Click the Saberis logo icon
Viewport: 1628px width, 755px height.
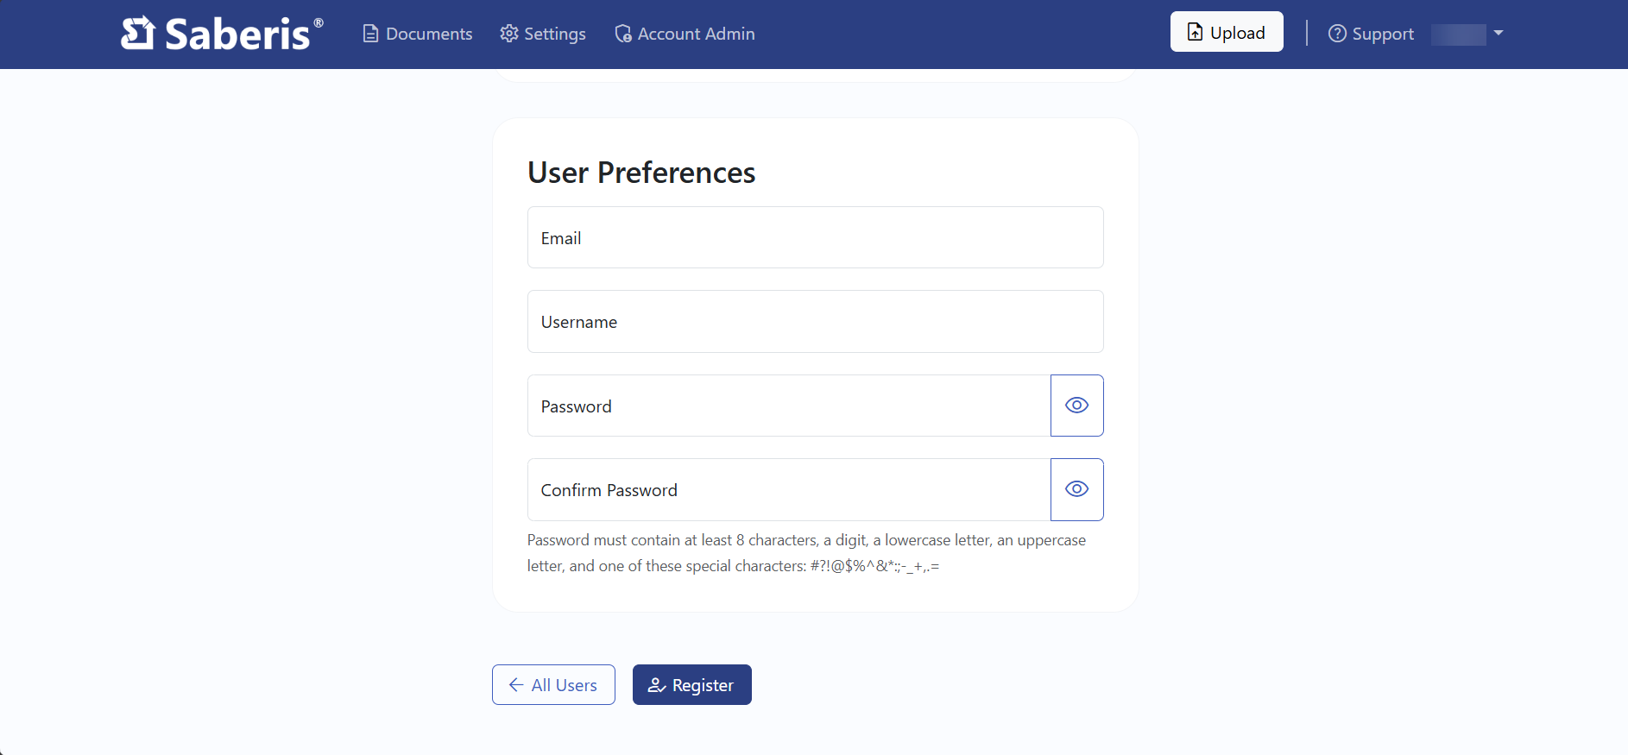coord(137,34)
